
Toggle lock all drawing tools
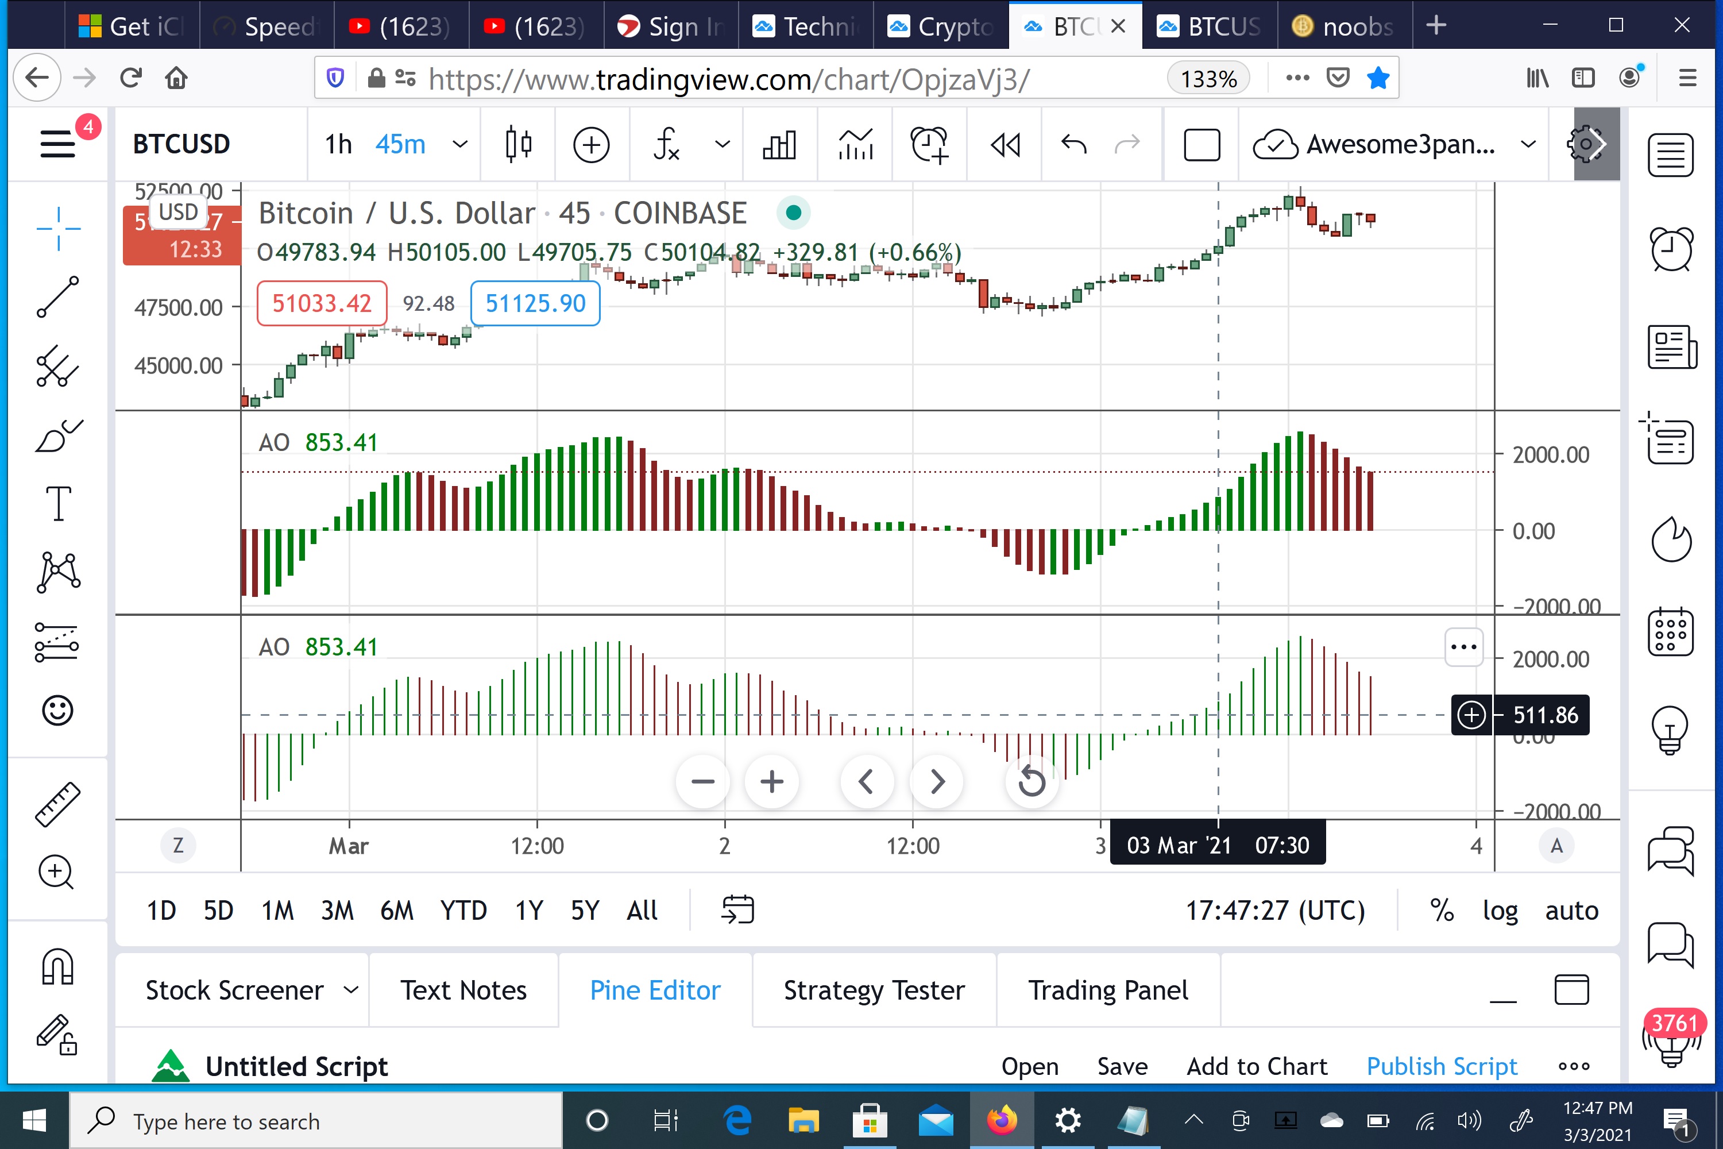pyautogui.click(x=56, y=1034)
